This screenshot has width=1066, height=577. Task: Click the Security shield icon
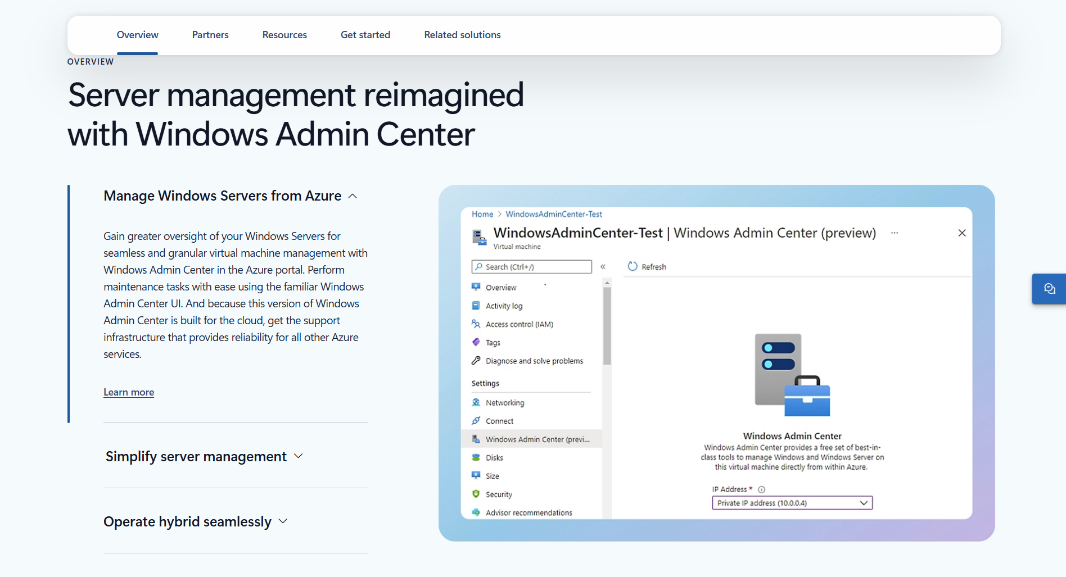coord(476,494)
